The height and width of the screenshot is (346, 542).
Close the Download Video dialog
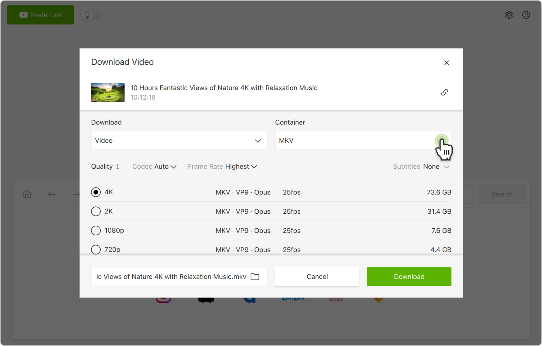pyautogui.click(x=447, y=63)
